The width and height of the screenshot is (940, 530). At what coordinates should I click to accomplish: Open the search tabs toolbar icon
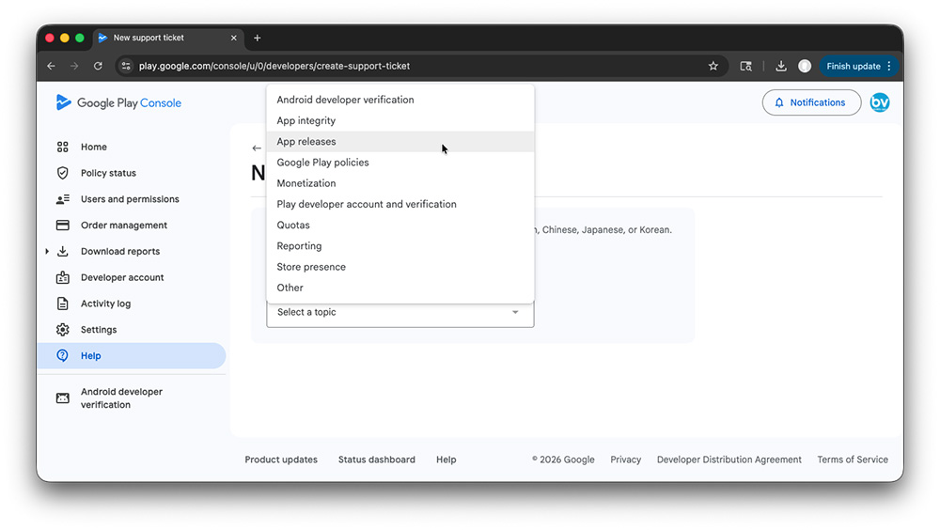pyautogui.click(x=745, y=66)
